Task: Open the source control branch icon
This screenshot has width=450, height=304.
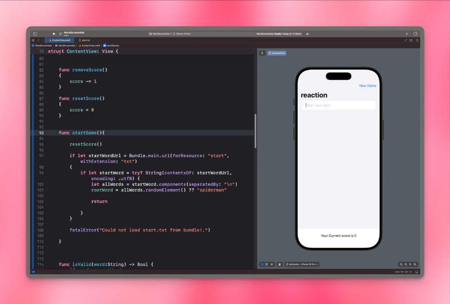Action: pos(61,34)
